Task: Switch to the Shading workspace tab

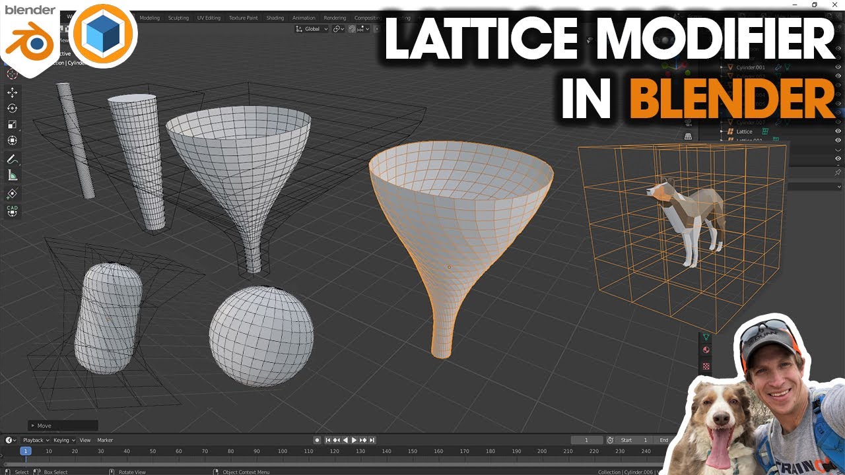Action: tap(275, 18)
